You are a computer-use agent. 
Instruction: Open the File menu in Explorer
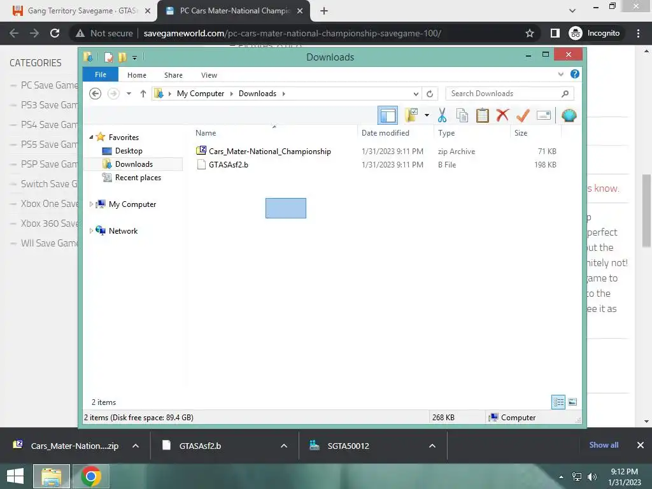(101, 74)
